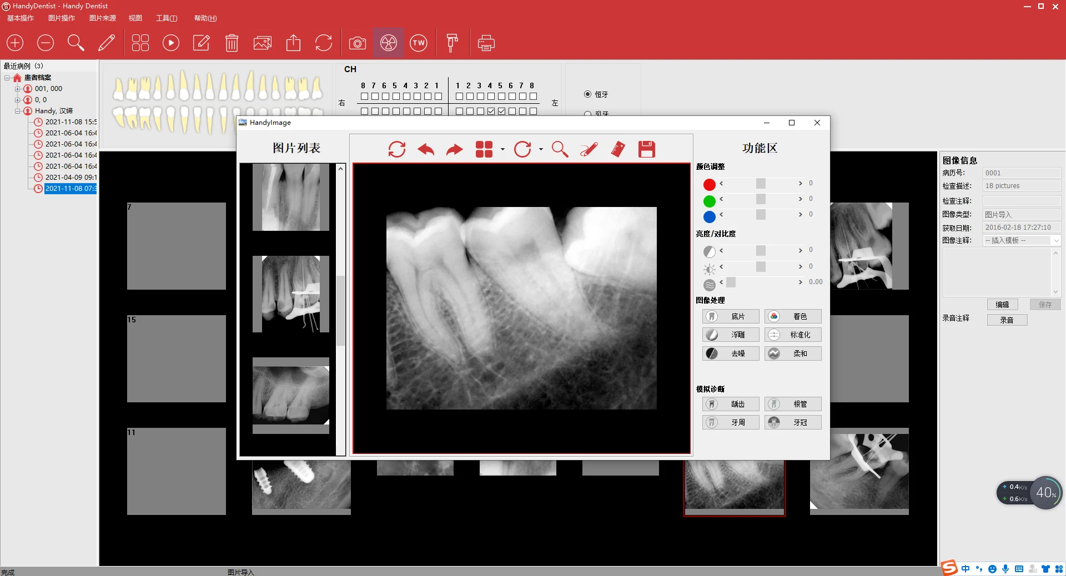Viewport: 1066px width, 576px height.
Task: Click the camera capture icon
Action: [x=358, y=43]
